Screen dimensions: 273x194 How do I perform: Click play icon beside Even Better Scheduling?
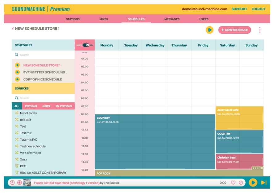click(17, 72)
